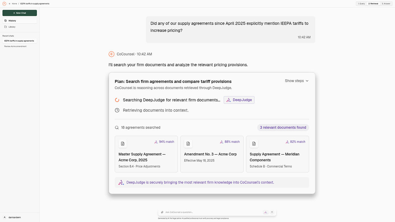Click the 94% match indicator
395x222 pixels.
click(164, 142)
